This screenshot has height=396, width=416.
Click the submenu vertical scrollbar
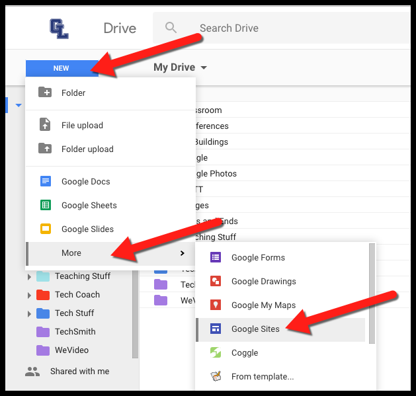click(372, 294)
